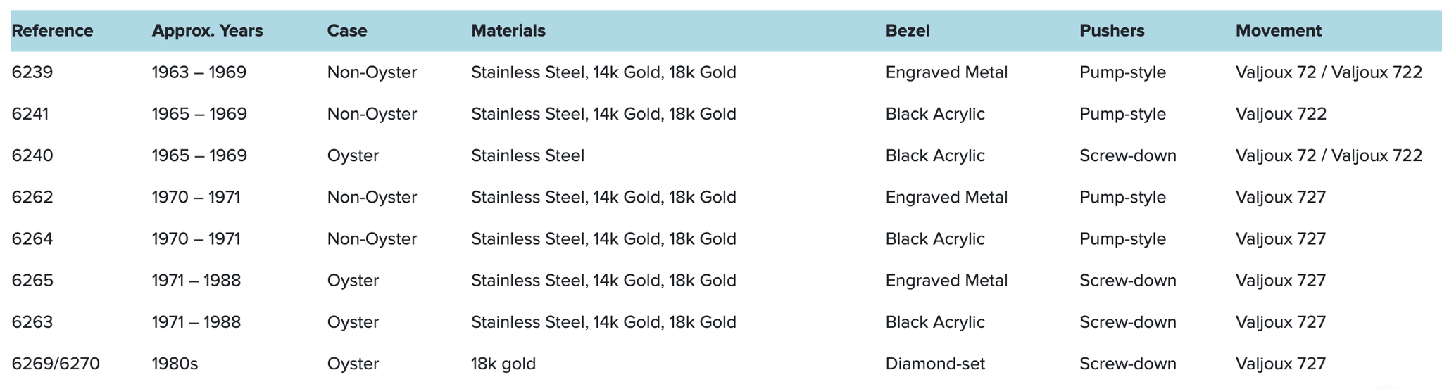Image resolution: width=1442 pixels, height=389 pixels.
Task: Click the Materials column header
Action: [x=508, y=31]
